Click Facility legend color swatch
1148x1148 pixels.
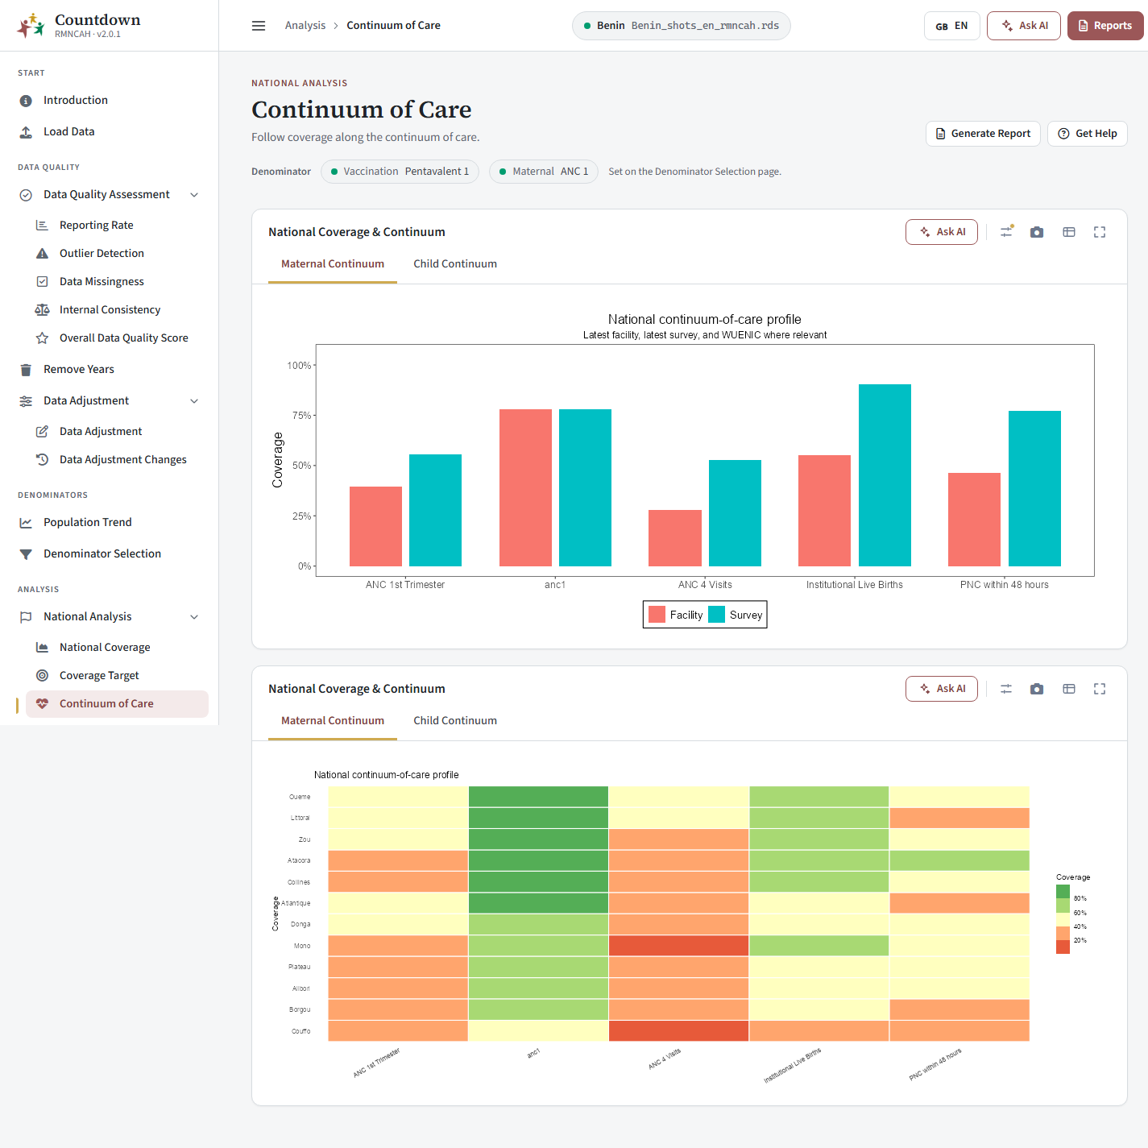point(657,615)
